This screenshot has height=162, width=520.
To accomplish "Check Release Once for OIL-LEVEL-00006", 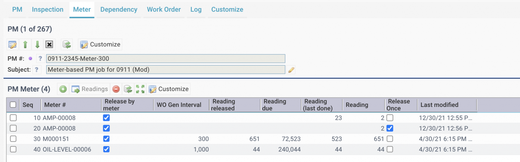I will point(390,149).
